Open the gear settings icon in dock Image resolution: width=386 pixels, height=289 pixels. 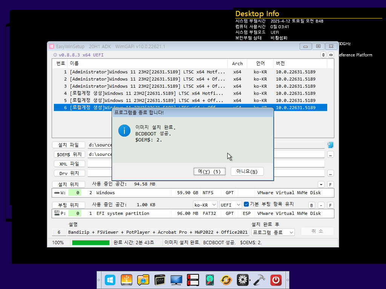(x=243, y=280)
